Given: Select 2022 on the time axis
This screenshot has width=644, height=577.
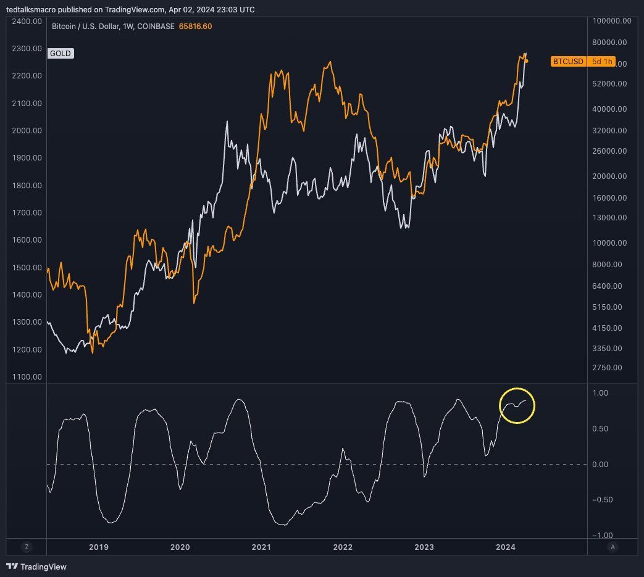Looking at the screenshot, I should [x=343, y=547].
